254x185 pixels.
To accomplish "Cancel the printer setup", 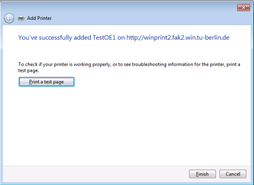I will (x=233, y=174).
